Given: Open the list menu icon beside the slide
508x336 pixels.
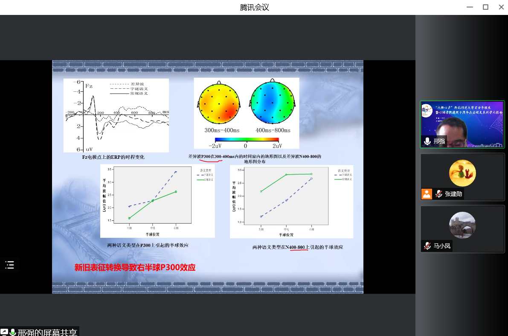Looking at the screenshot, I should click(10, 265).
